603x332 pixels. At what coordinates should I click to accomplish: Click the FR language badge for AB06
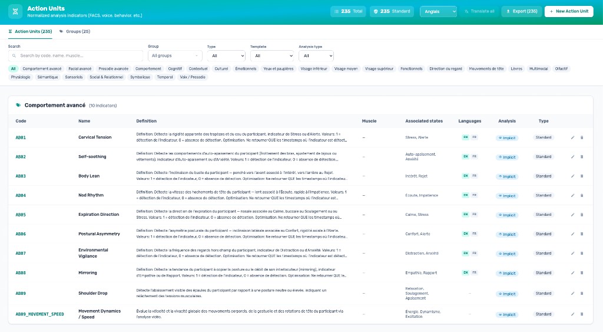coord(475,234)
